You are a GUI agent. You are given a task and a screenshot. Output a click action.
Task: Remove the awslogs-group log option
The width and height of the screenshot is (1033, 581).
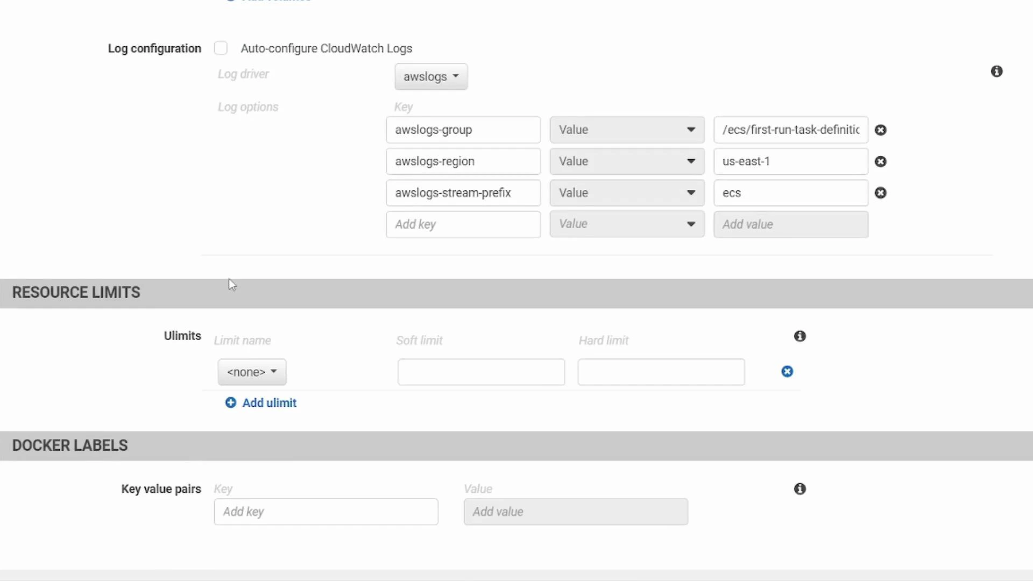[x=881, y=130]
